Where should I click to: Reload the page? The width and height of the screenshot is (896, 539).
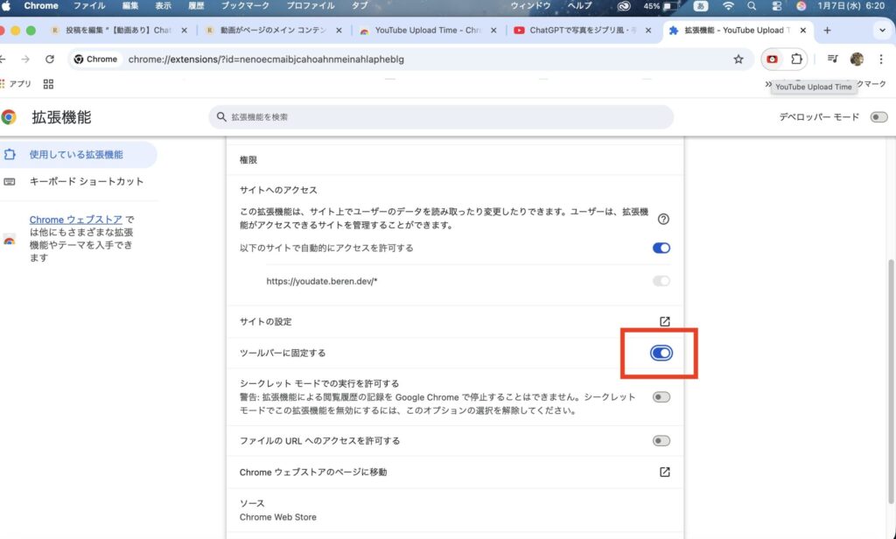tap(50, 59)
